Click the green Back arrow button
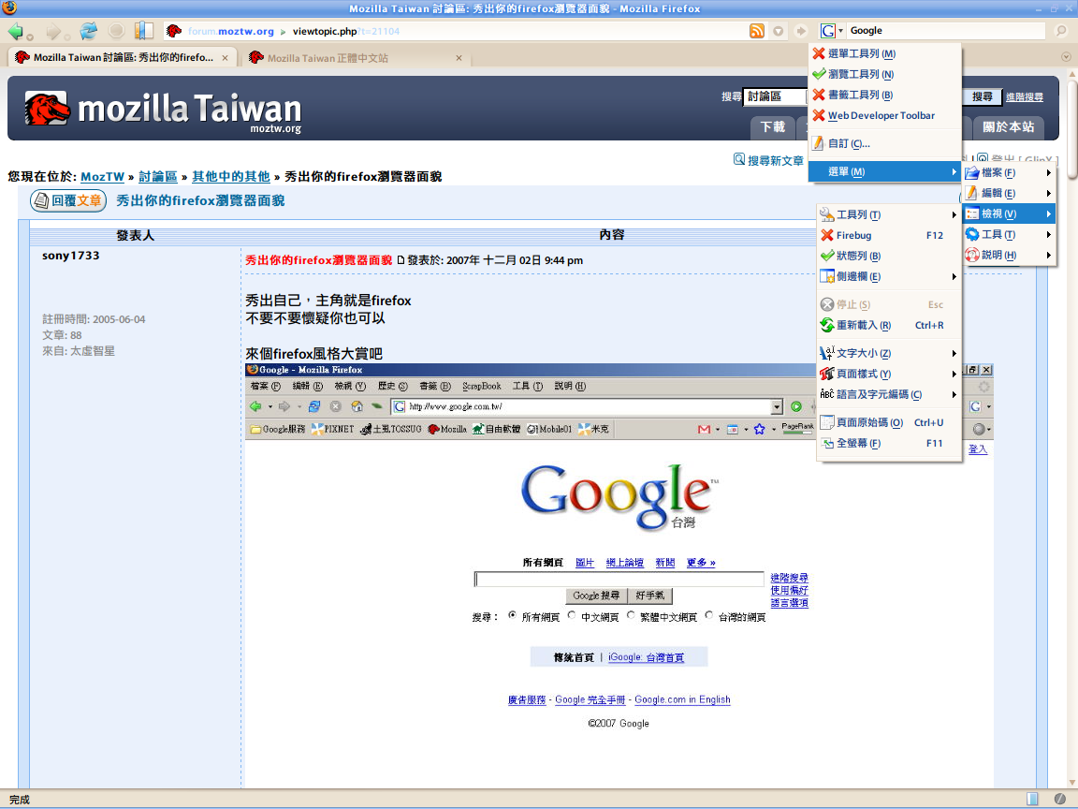The height and width of the screenshot is (809, 1078). [x=16, y=31]
